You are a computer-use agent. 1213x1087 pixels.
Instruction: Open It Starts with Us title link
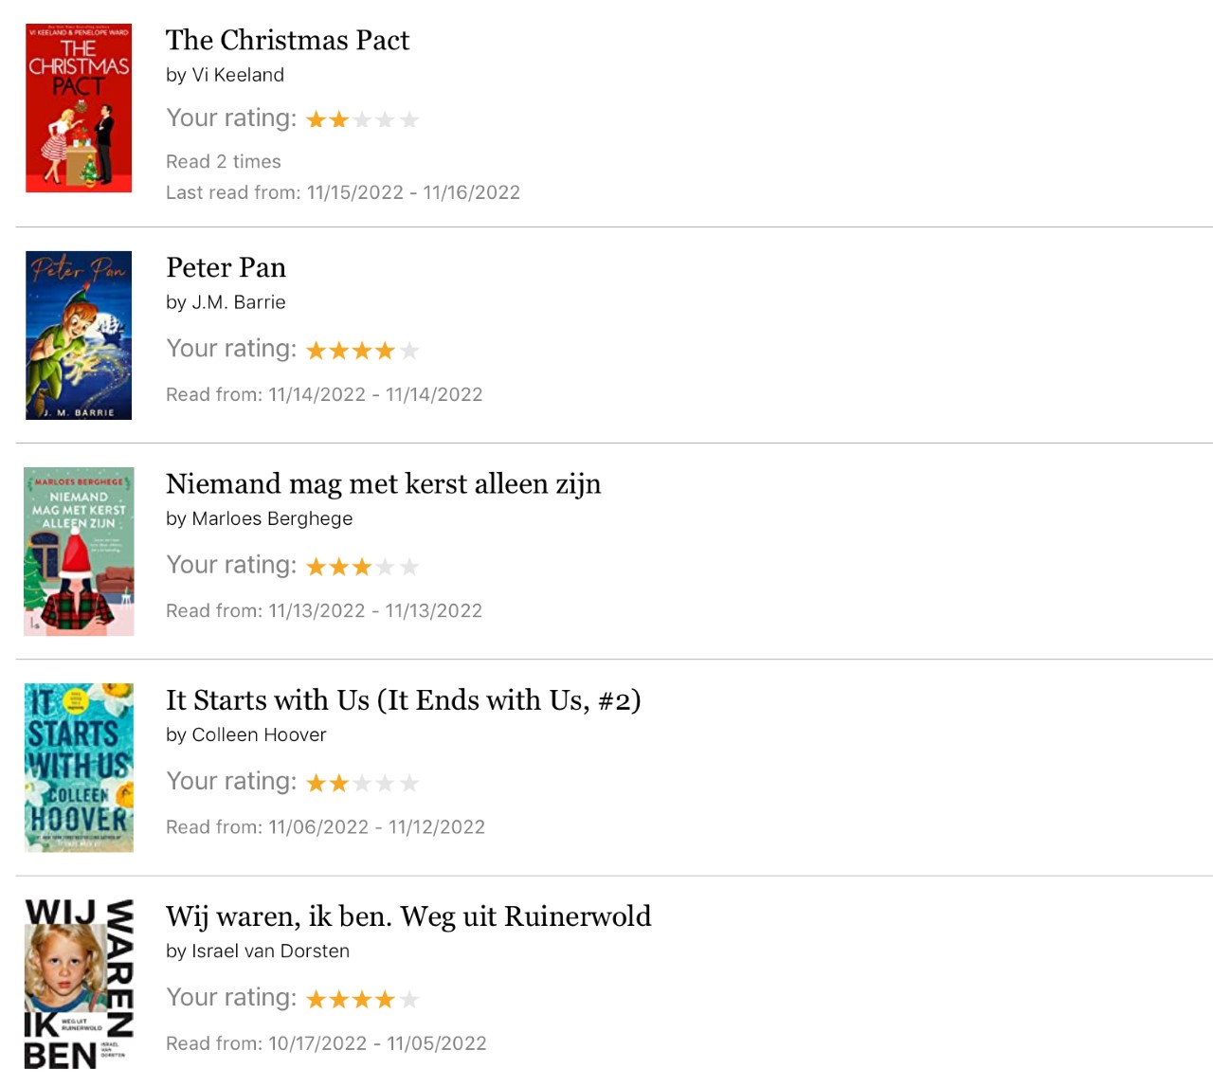click(404, 700)
